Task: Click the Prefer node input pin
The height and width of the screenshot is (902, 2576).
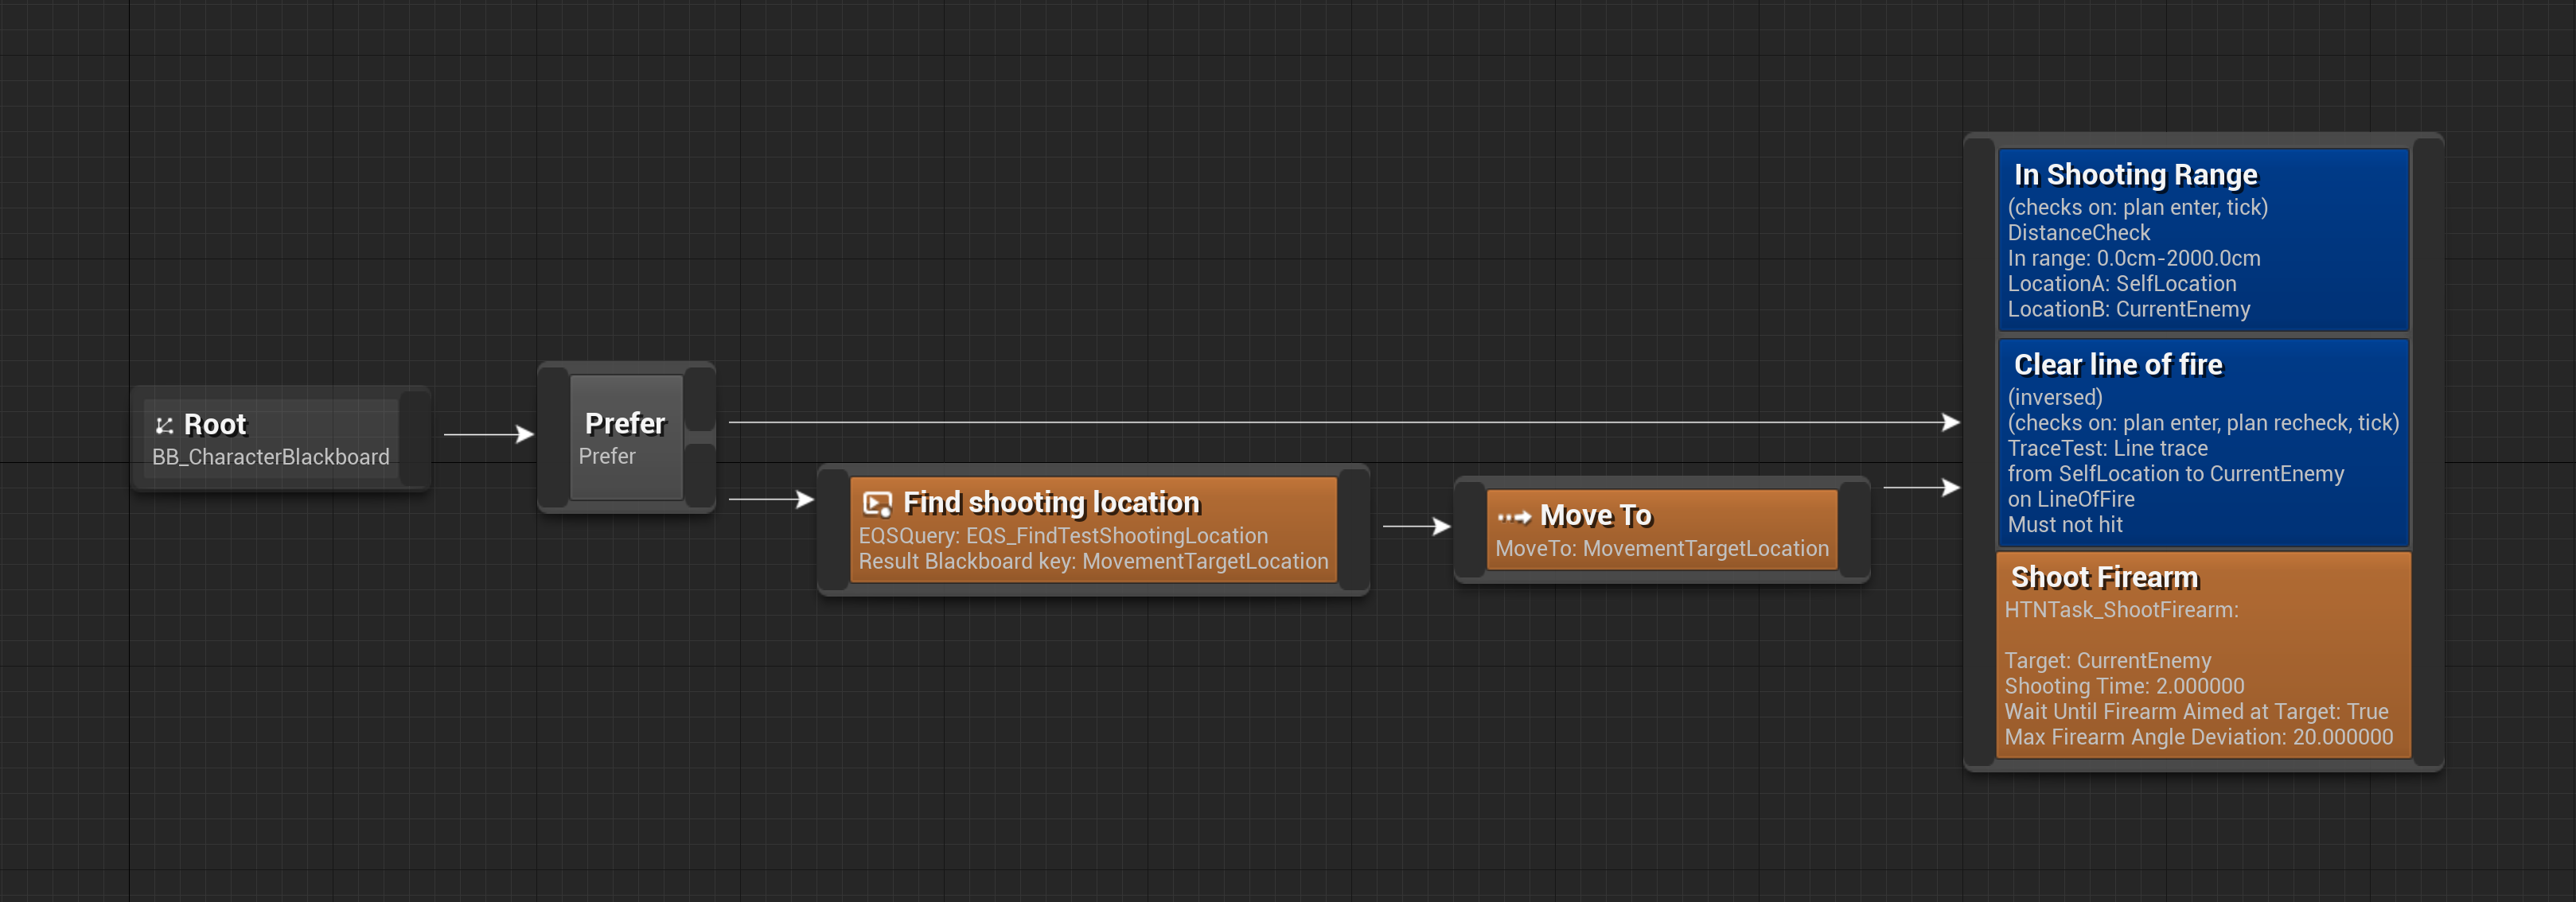Action: pos(553,437)
